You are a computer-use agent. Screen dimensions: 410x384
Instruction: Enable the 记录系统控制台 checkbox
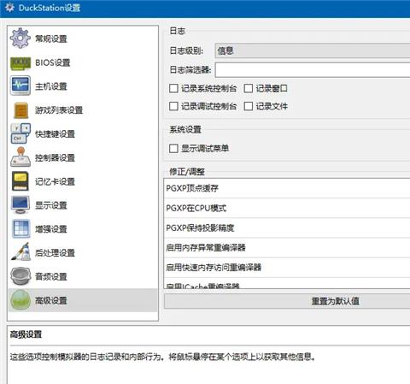(173, 88)
